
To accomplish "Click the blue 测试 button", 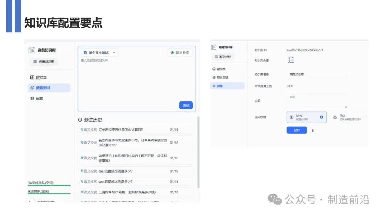I will 186,105.
